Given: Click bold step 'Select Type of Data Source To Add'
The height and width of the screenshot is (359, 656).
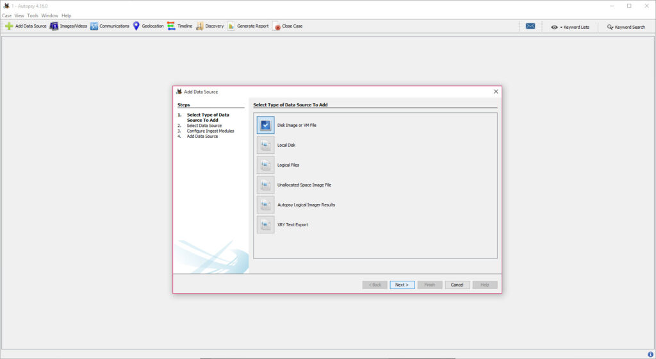Looking at the screenshot, I should coord(208,117).
